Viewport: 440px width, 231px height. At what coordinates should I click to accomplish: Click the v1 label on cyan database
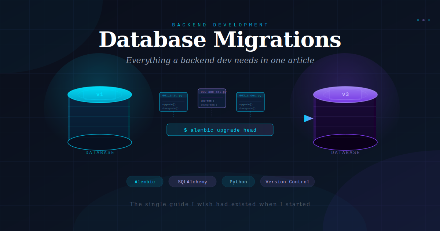pyautogui.click(x=100, y=94)
